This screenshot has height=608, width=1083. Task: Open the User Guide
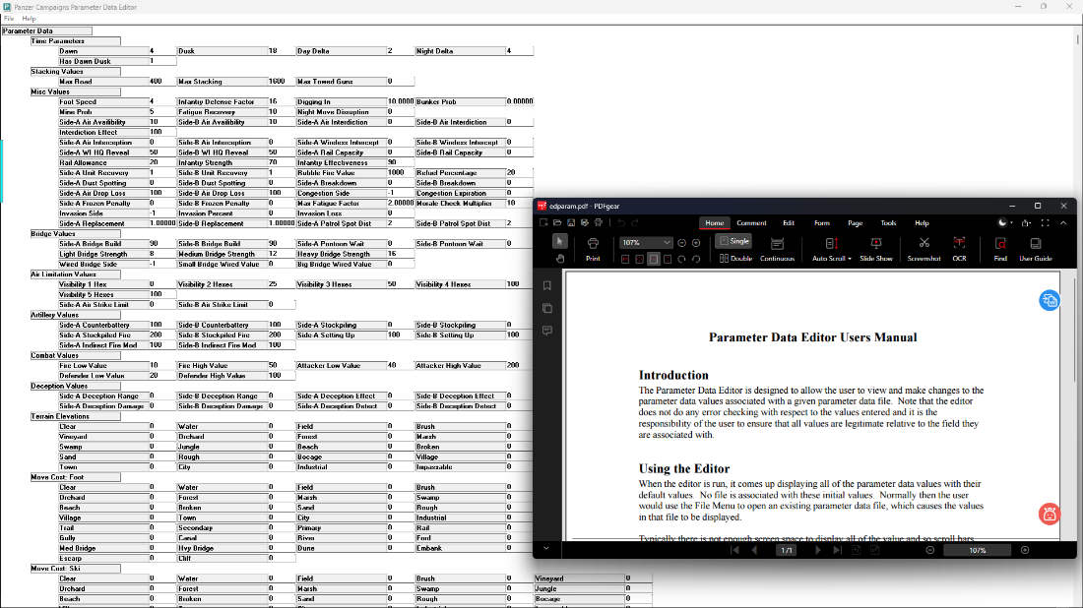pyautogui.click(x=1036, y=249)
